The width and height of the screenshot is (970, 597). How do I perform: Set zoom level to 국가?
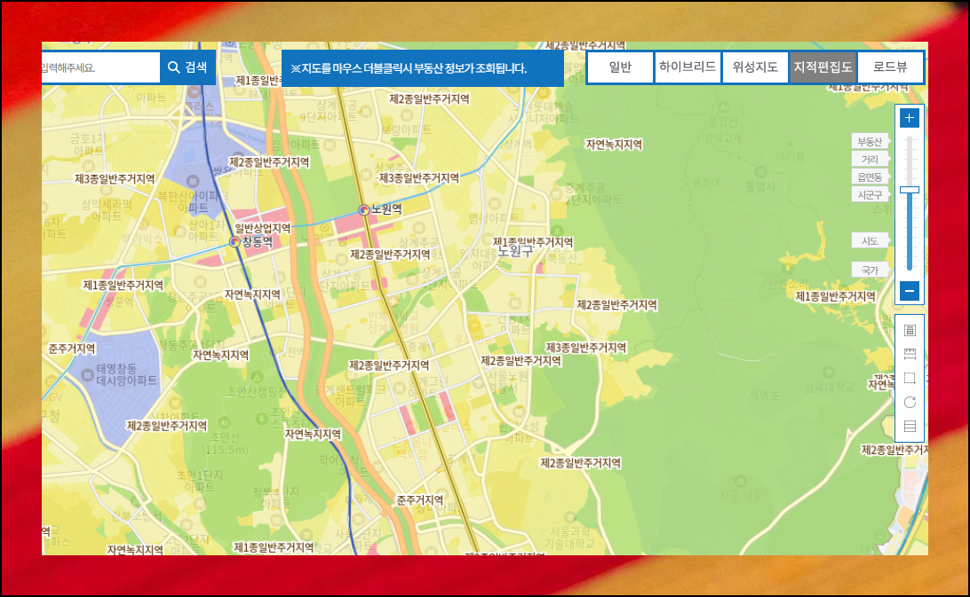pos(870,270)
